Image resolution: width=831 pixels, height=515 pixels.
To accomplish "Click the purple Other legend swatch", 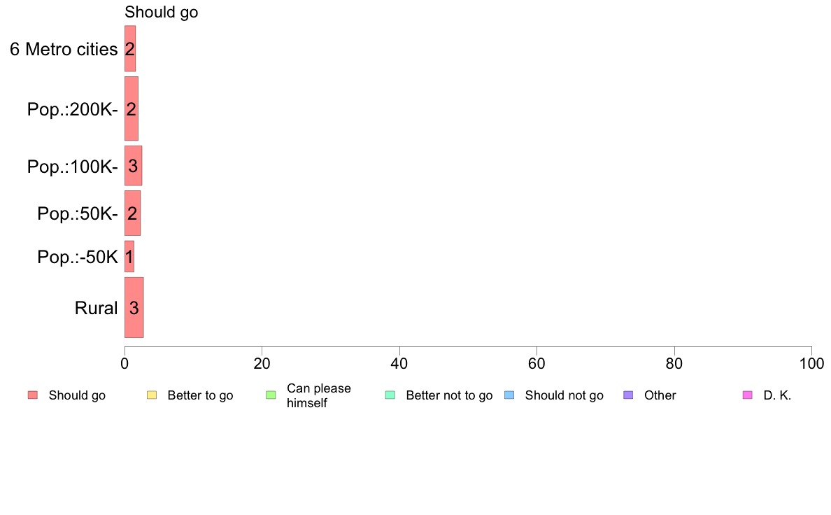I will point(629,395).
